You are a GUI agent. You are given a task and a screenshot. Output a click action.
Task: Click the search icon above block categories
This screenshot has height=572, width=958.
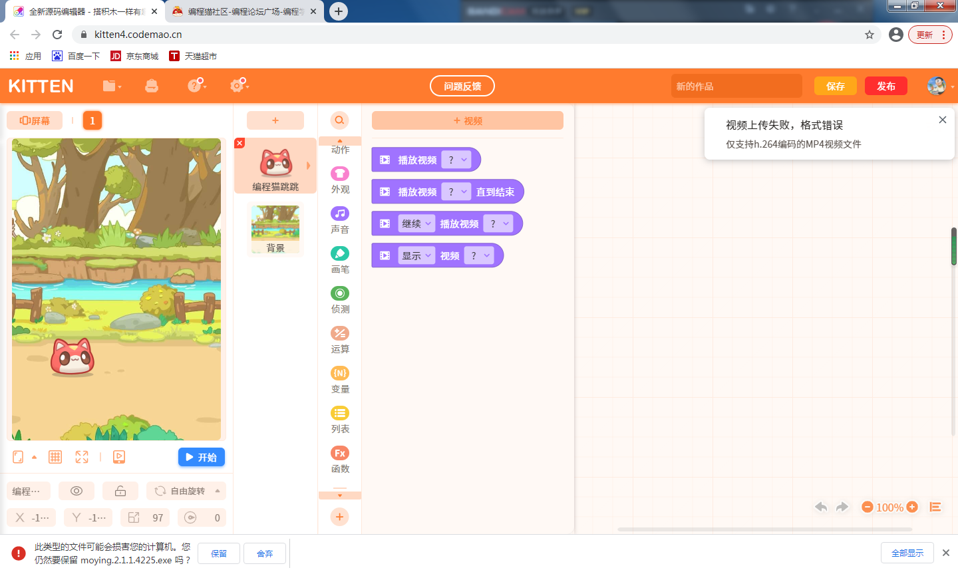339,120
